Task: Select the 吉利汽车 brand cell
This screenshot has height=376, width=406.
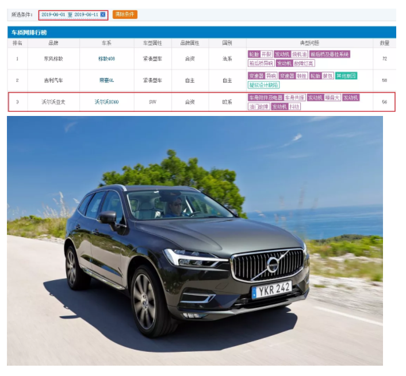Action: pos(53,80)
